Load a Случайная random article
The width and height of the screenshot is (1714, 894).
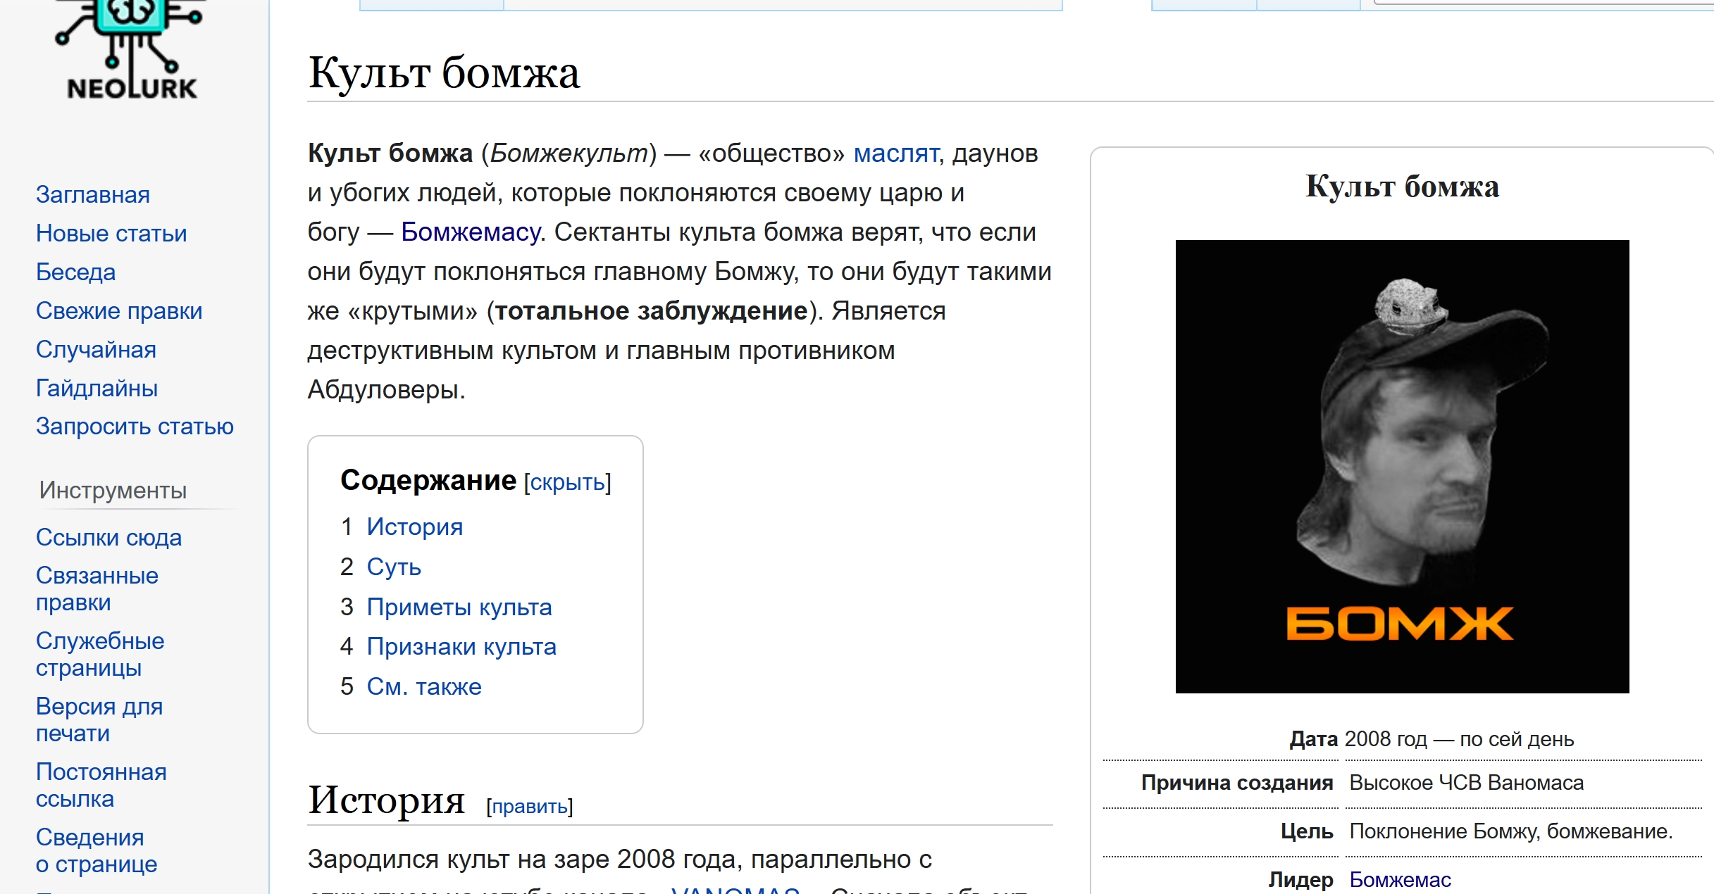96,349
